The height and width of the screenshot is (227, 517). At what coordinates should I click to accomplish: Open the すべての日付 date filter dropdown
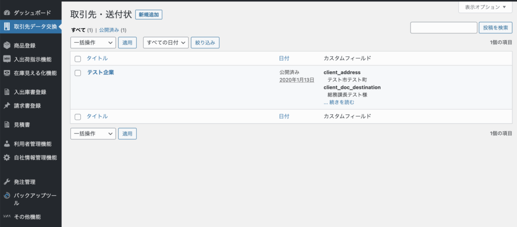[x=166, y=43]
